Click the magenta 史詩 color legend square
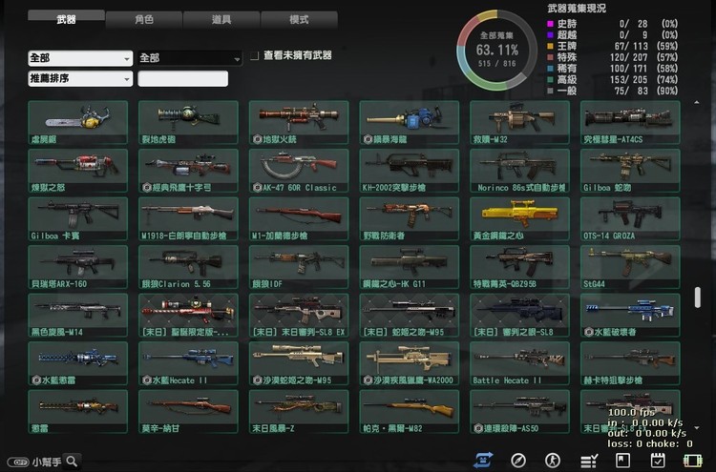The width and height of the screenshot is (716, 472). pyautogui.click(x=550, y=24)
